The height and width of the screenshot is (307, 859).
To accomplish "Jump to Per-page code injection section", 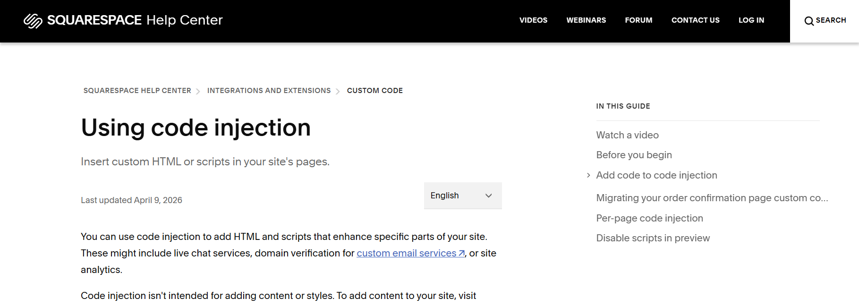I will tap(649, 218).
